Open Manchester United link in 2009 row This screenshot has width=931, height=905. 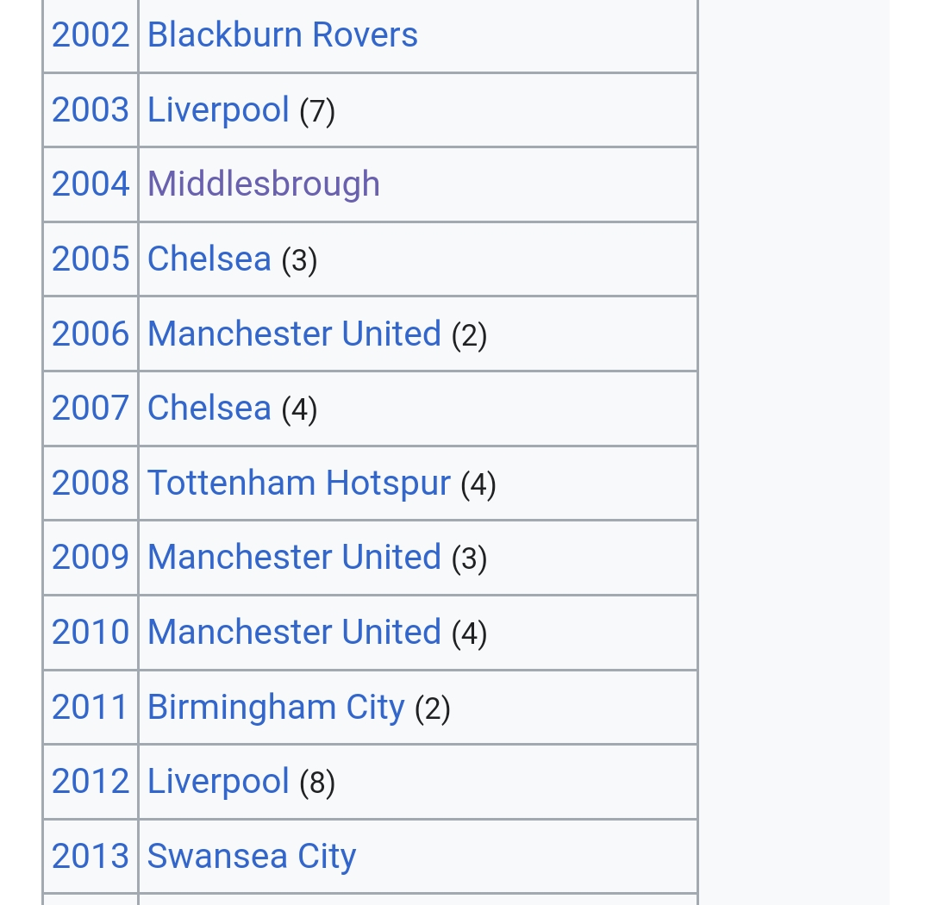(294, 558)
